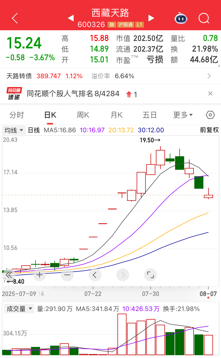The height and width of the screenshot is (358, 221).
Task: Tap high price 15.88
Action: [x=99, y=38]
